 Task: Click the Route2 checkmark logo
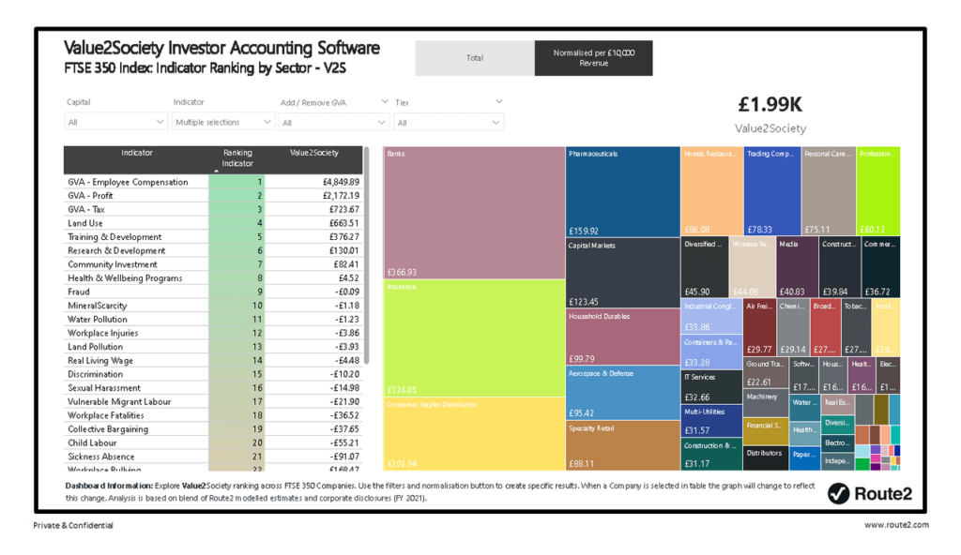838,493
